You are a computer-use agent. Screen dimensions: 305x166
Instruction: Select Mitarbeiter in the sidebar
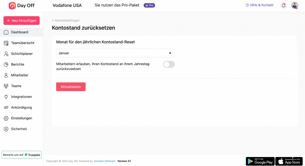(x=20, y=75)
